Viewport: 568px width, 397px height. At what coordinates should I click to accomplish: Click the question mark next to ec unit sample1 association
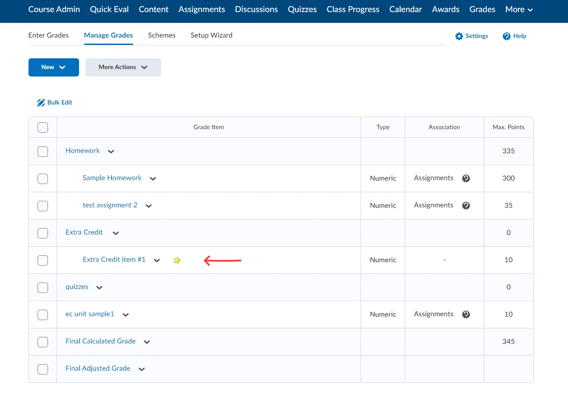click(x=466, y=314)
